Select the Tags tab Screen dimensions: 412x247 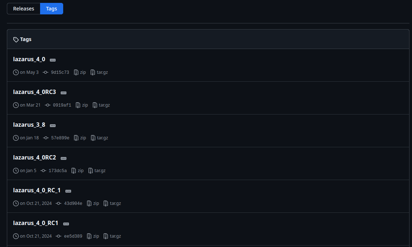pos(51,9)
